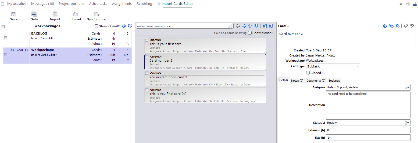Select the 'This is you final card (4)' card
Viewport: 418px width, 143px height.
pyautogui.click(x=205, y=95)
